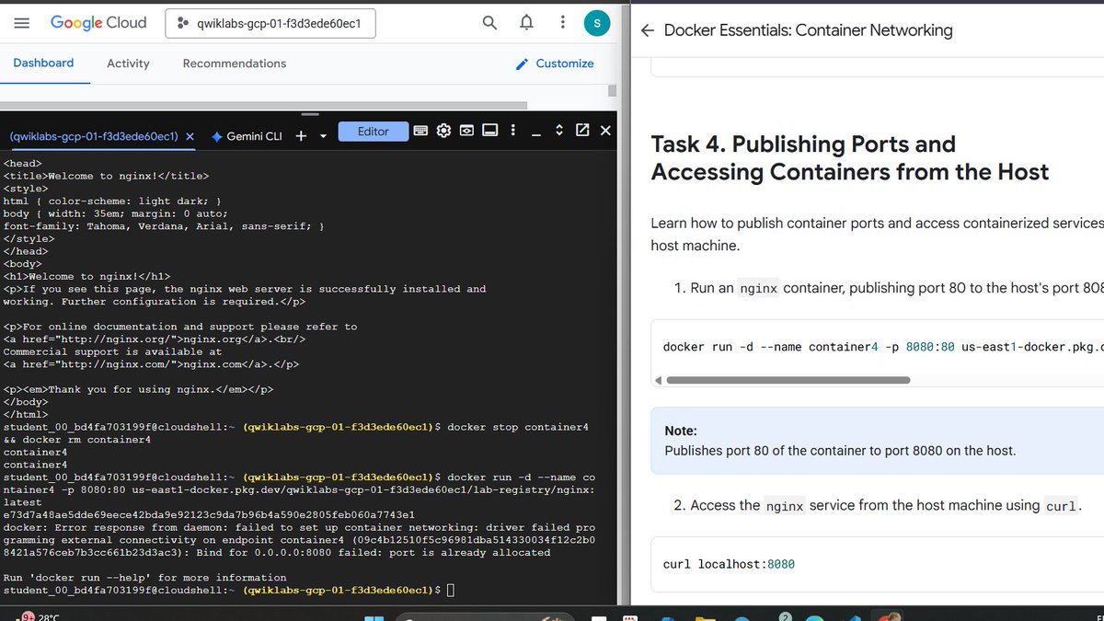The image size is (1104, 621).
Task: Click the terminal command prompt cursor
Action: tap(451, 590)
